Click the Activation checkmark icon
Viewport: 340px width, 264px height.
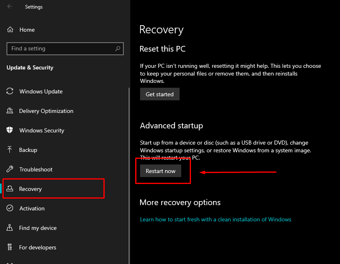tap(10, 208)
